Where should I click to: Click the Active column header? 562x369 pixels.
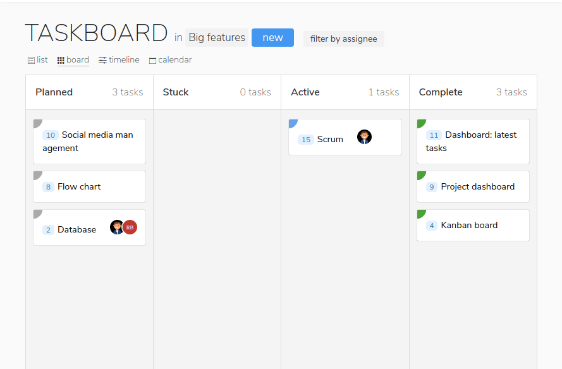click(345, 92)
